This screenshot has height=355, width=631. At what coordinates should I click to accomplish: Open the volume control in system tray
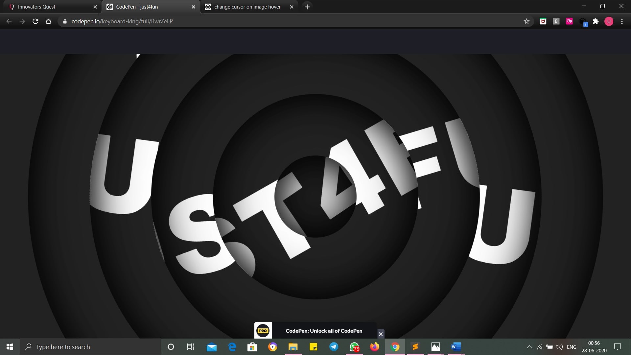tap(559, 347)
